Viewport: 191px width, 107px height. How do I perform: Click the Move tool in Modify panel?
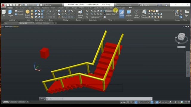[66, 11]
